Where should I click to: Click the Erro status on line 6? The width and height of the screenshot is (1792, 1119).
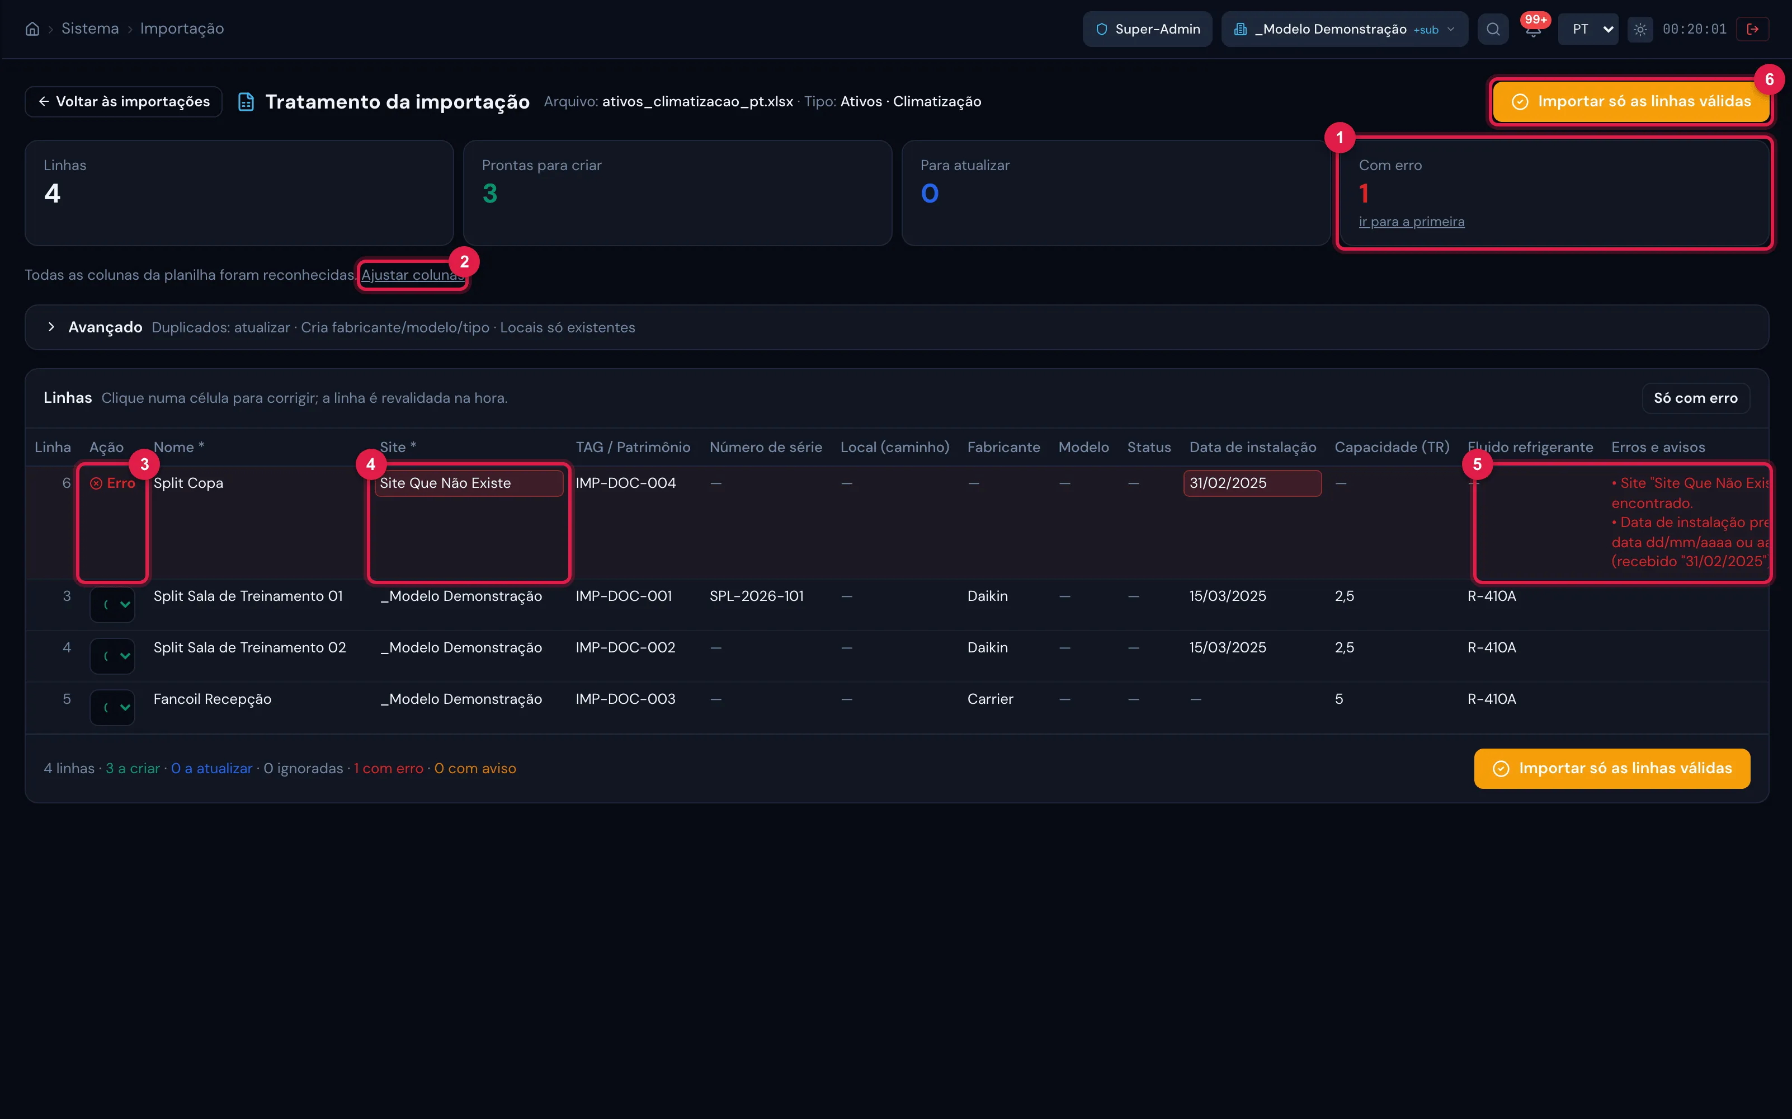click(113, 483)
